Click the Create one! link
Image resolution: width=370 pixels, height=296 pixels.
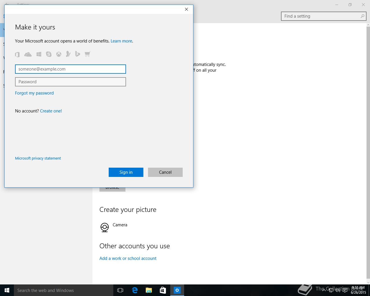[x=51, y=111]
